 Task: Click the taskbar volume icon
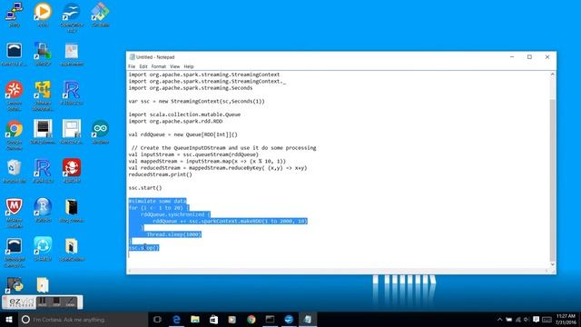[527, 319]
